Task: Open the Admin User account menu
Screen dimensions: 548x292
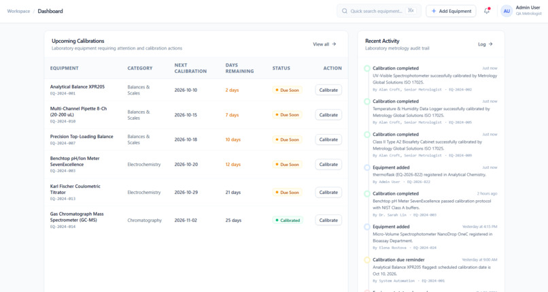Action: [521, 11]
